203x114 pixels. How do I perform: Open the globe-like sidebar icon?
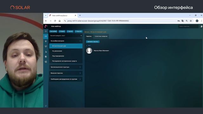click(x=46, y=57)
